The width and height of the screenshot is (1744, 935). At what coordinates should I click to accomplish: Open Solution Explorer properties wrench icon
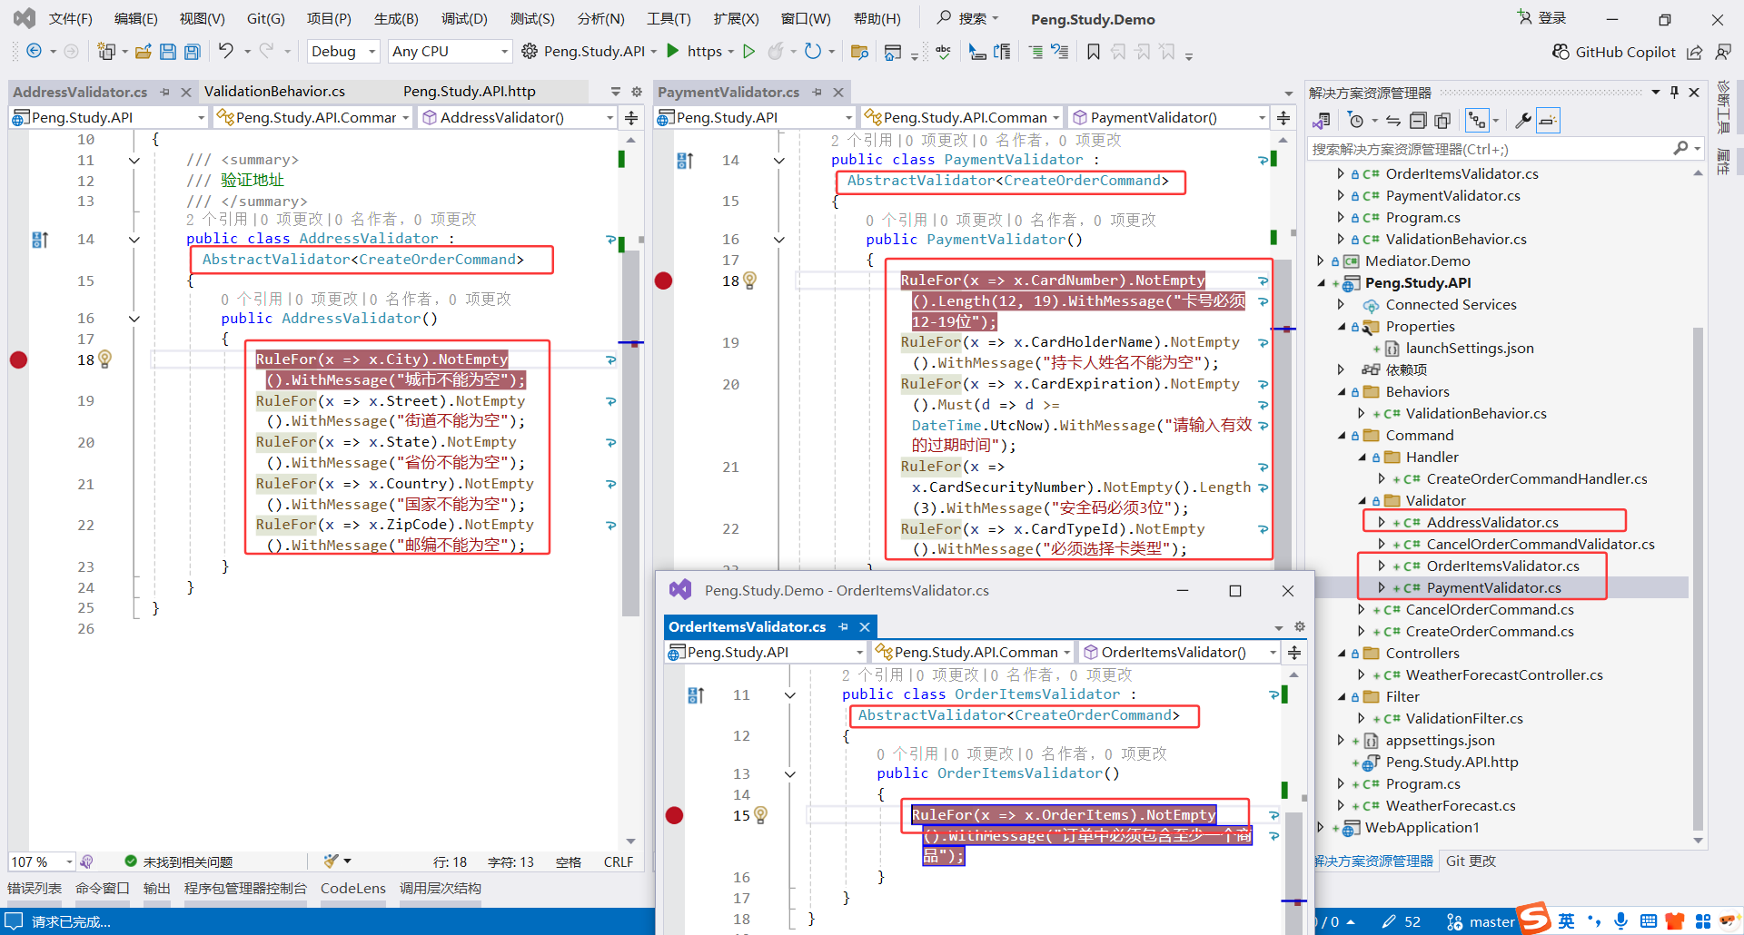tap(1523, 121)
